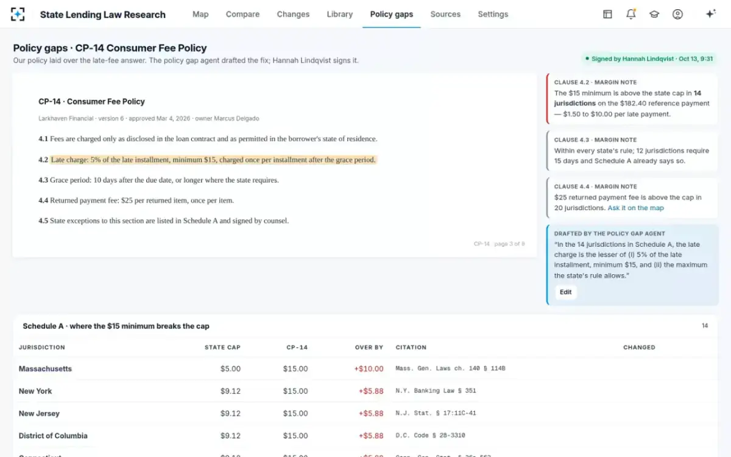Switch to the Map tab
The image size is (731, 457).
(x=200, y=14)
